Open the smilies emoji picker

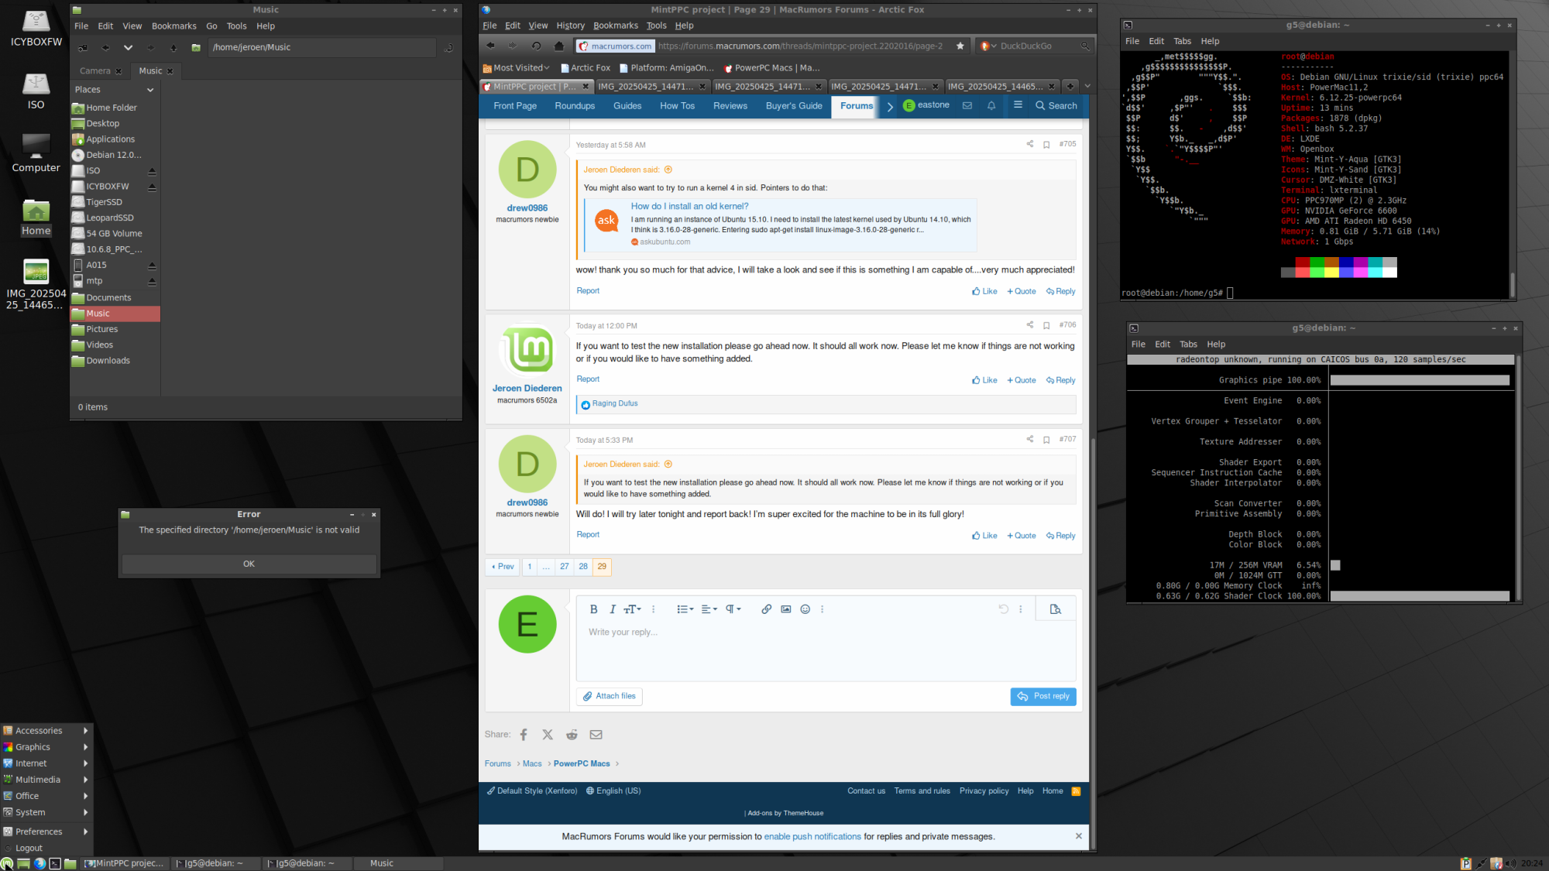805,609
